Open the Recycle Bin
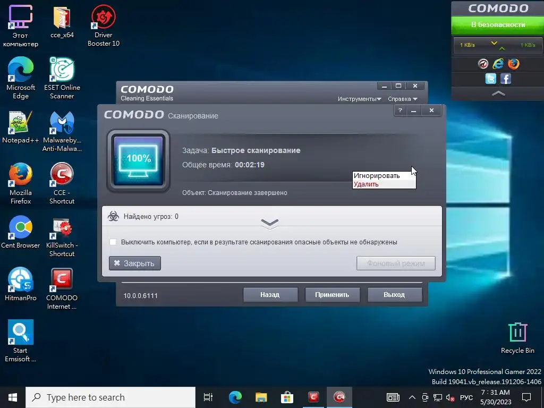The height and width of the screenshot is (408, 544). [x=517, y=338]
